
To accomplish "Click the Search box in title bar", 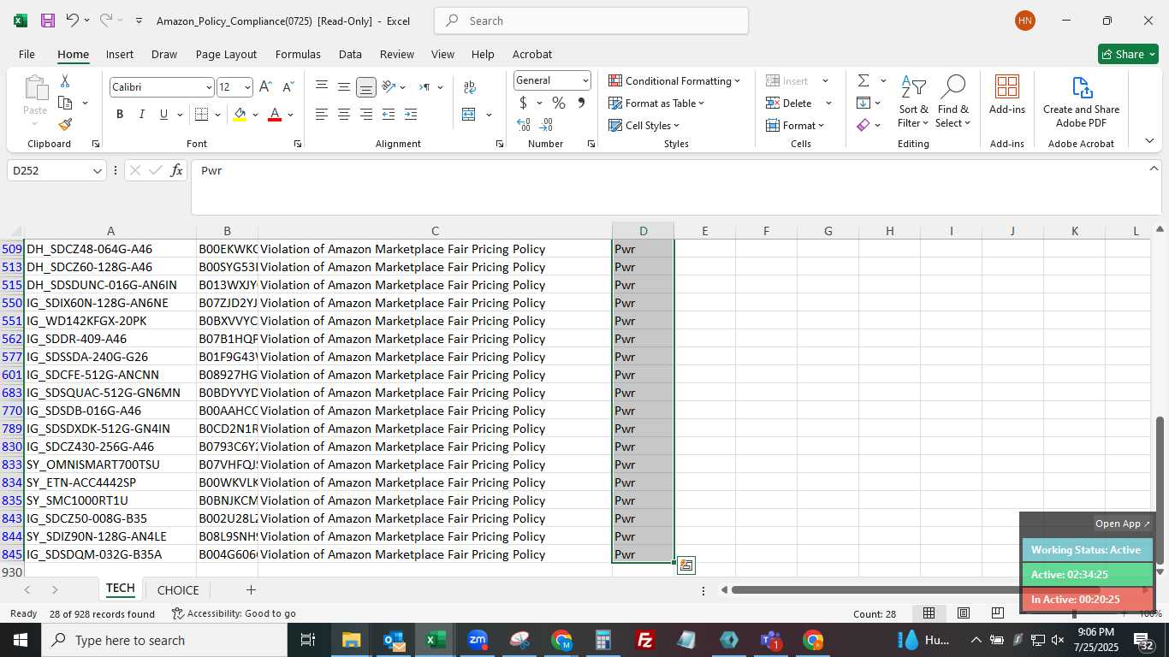I will (591, 21).
